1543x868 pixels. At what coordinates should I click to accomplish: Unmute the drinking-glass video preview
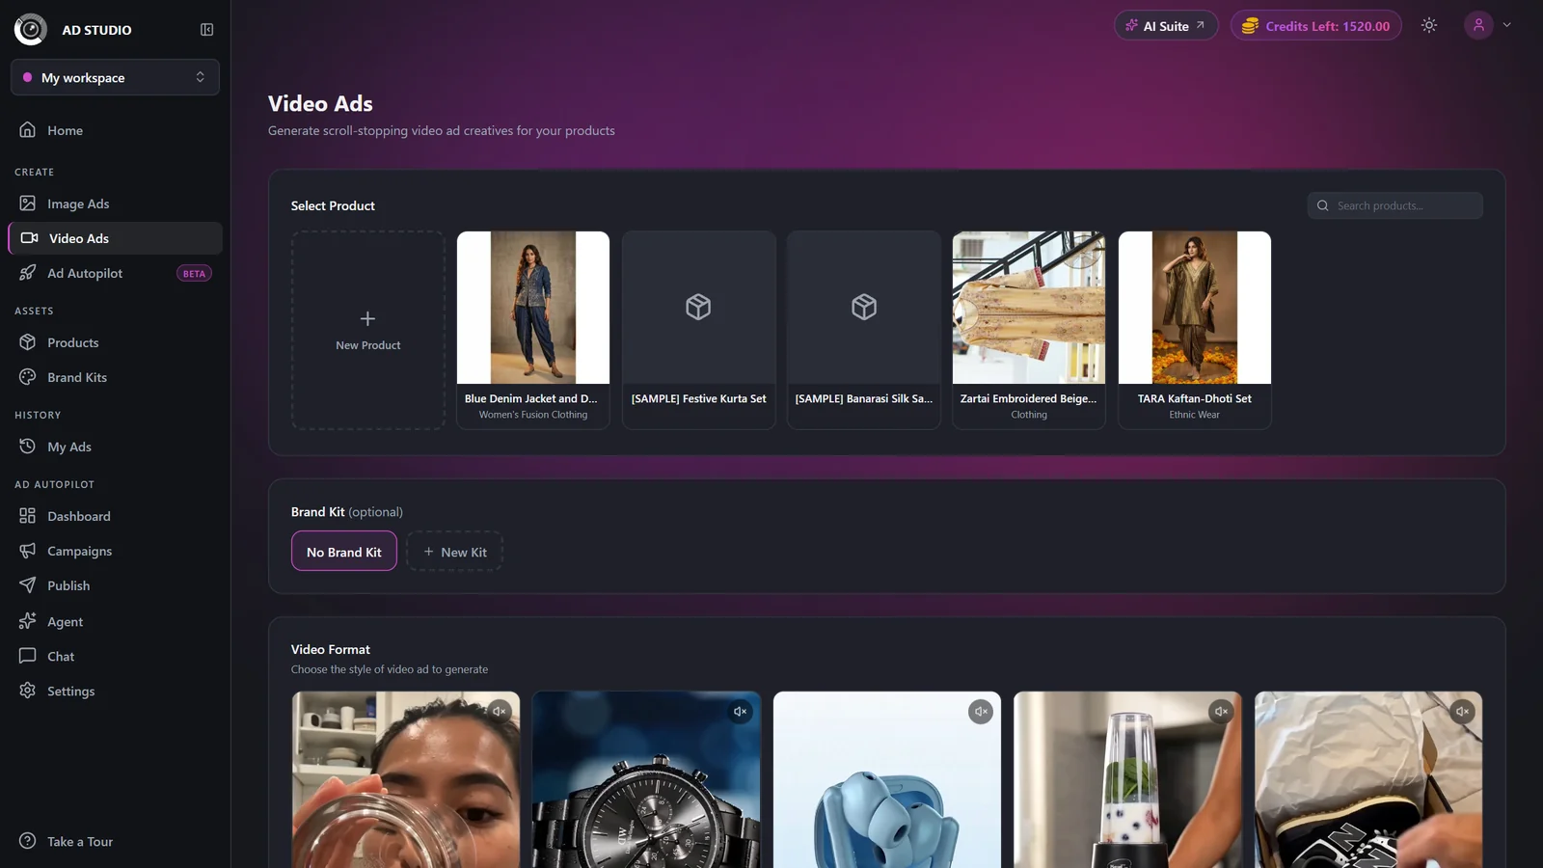pyautogui.click(x=500, y=712)
